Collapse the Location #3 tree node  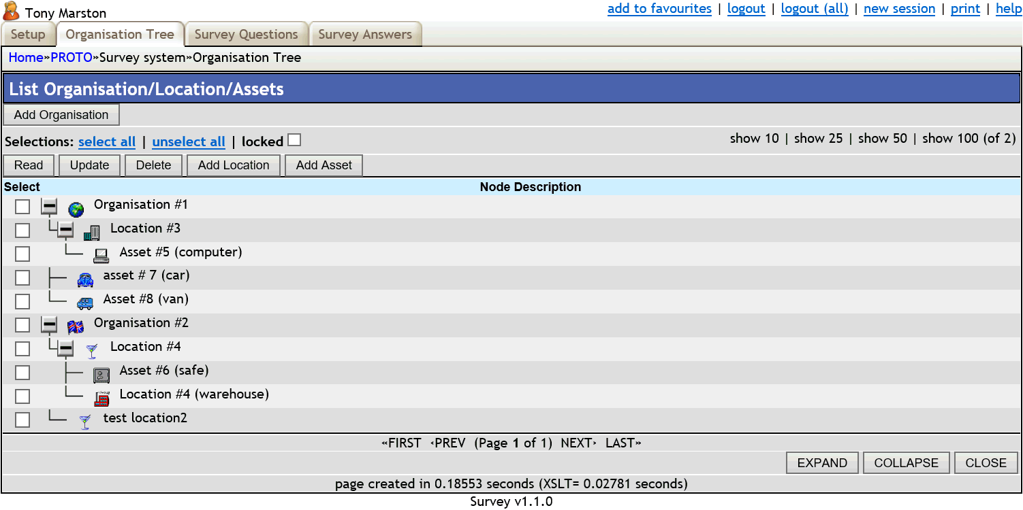point(65,231)
